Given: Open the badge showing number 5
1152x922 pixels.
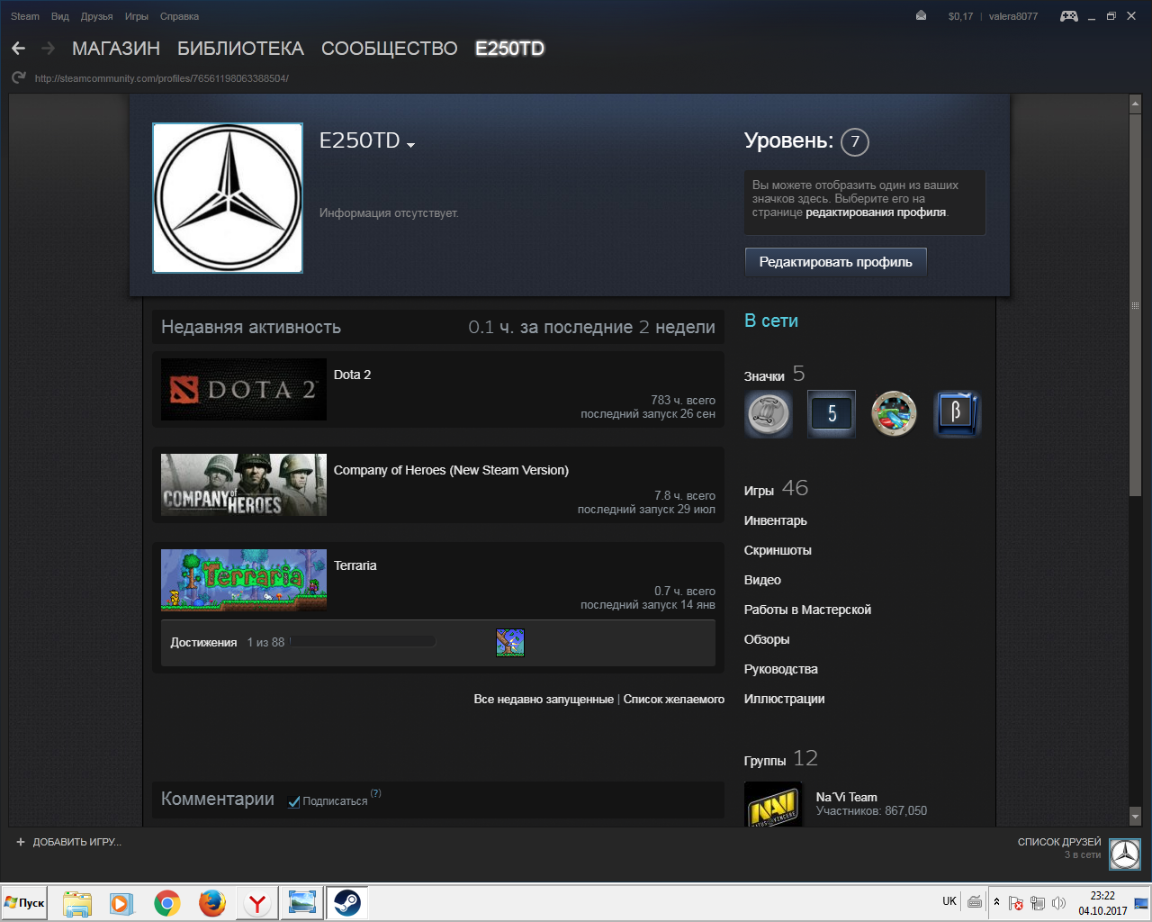Looking at the screenshot, I should point(832,414).
